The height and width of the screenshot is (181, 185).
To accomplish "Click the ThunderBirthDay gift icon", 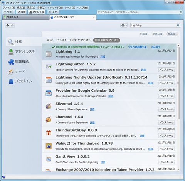I will 49,133.
